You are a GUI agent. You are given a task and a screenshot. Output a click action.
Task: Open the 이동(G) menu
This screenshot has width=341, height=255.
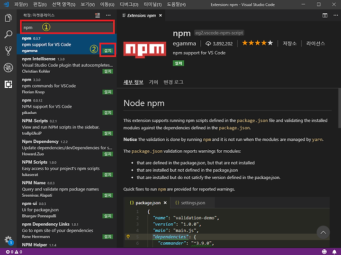107,4
